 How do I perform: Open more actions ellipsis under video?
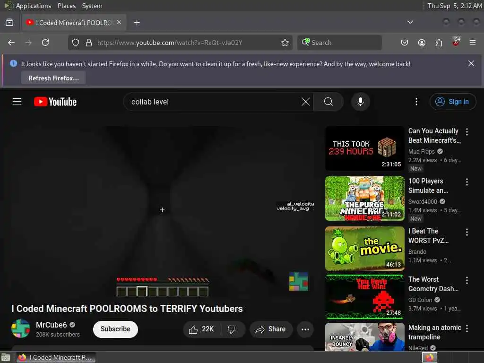pos(305,329)
